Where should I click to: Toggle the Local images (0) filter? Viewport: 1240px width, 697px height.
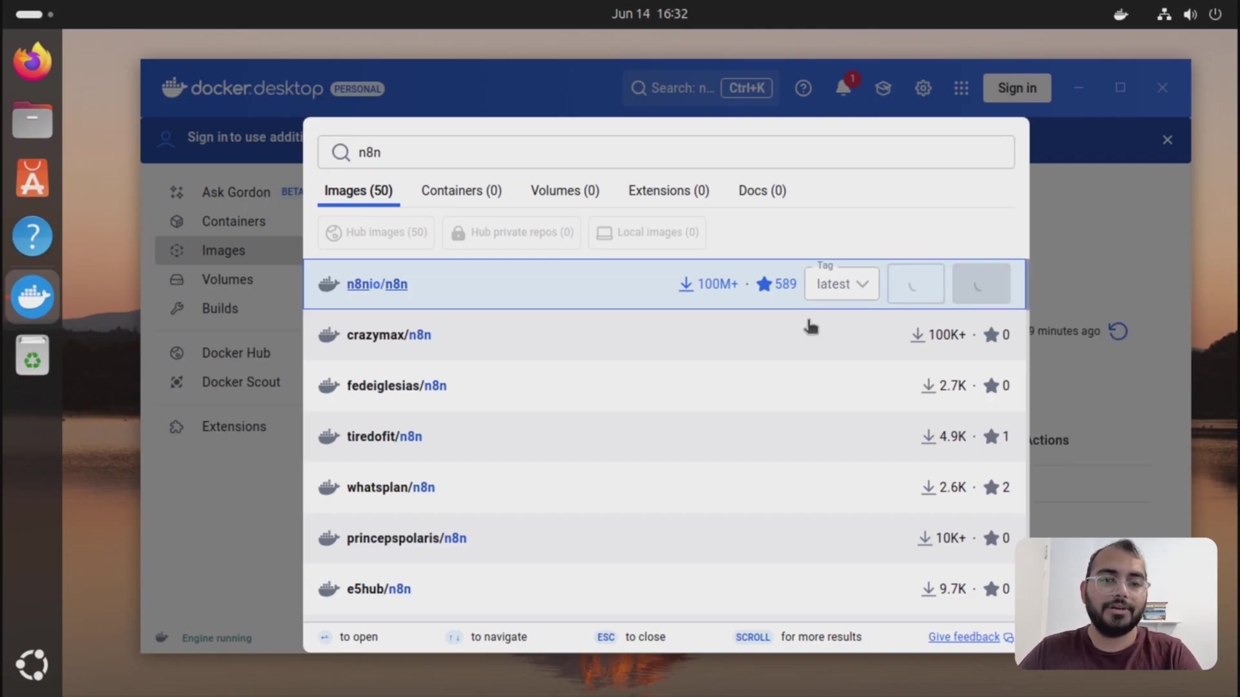[x=647, y=232]
